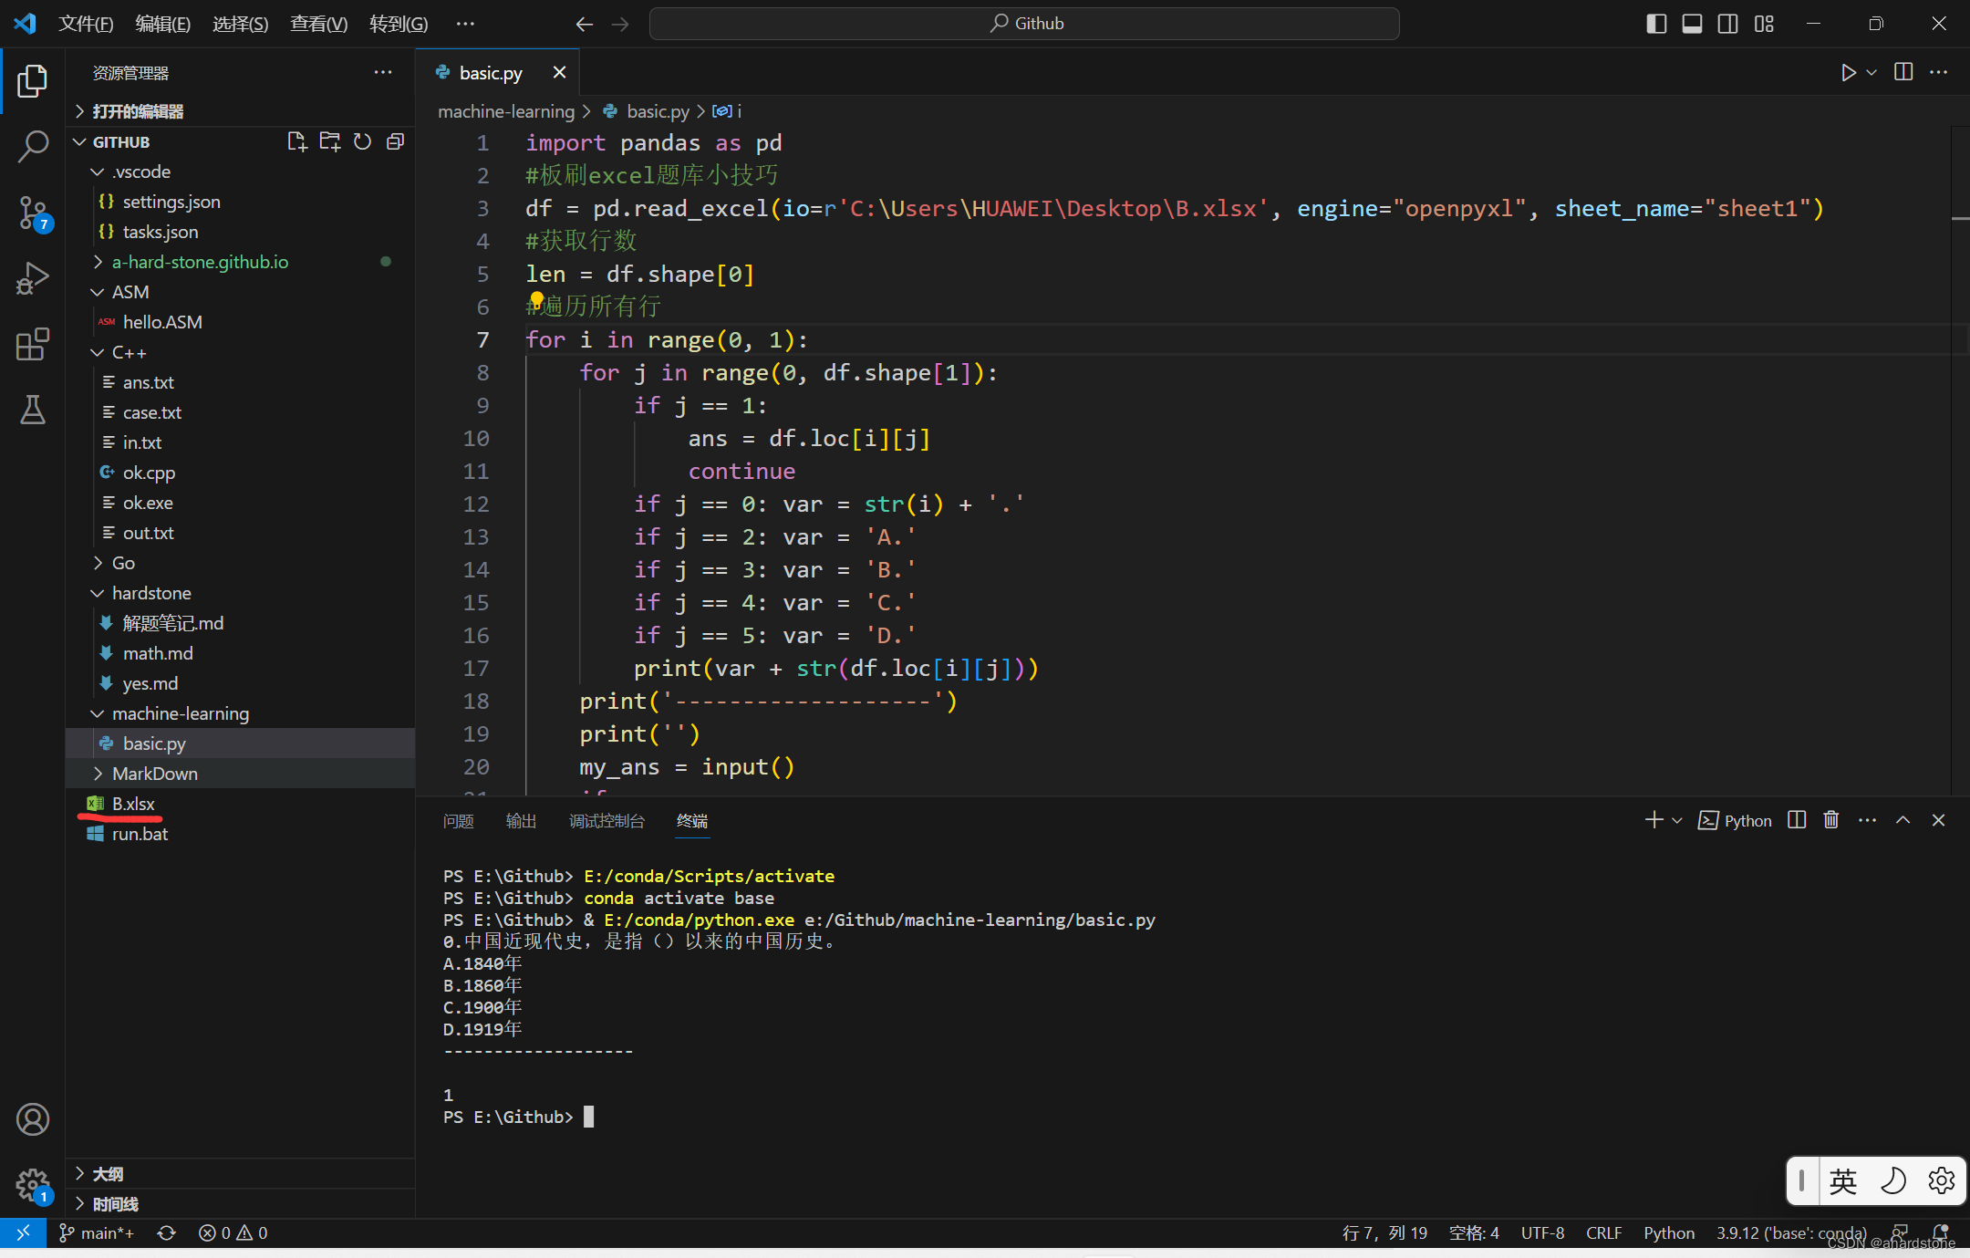Click the Python language mode in status bar
1970x1258 pixels.
[1668, 1232]
